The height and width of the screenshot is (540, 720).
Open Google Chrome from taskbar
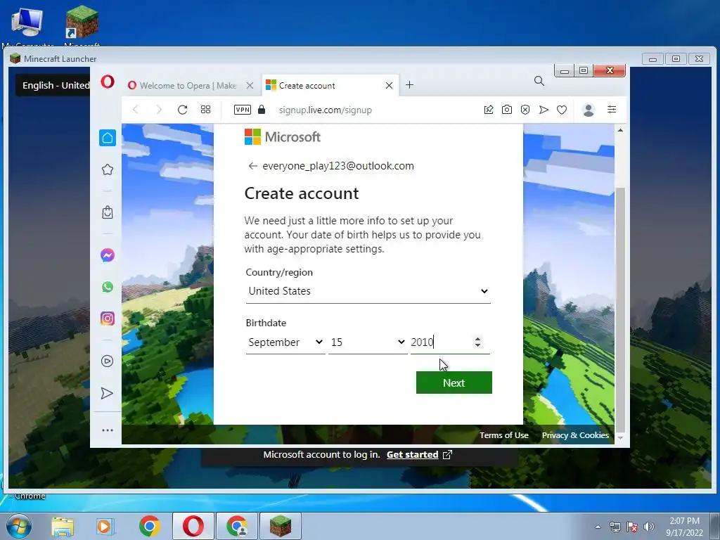149,526
